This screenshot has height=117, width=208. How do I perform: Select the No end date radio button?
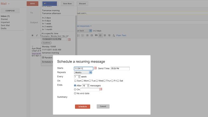click(x=75, y=93)
